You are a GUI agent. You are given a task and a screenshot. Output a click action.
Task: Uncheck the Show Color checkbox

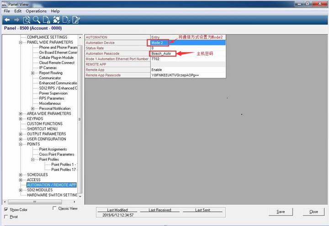coord(6,210)
